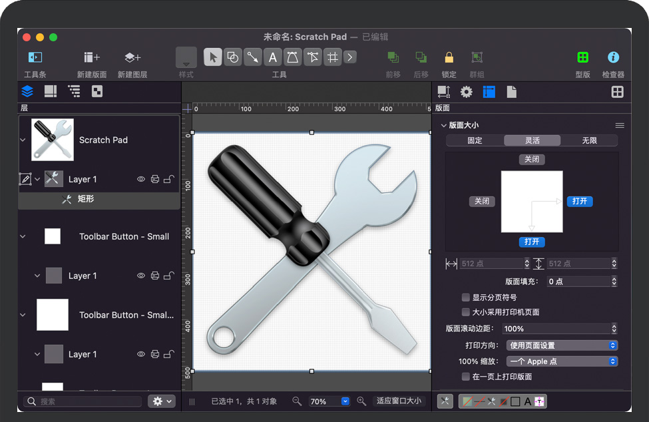Select the arrow selection tool
Viewport: 649px width, 422px height.
tap(212, 57)
